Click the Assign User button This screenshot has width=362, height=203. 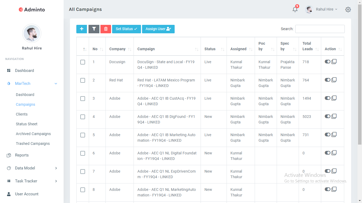[x=158, y=29]
